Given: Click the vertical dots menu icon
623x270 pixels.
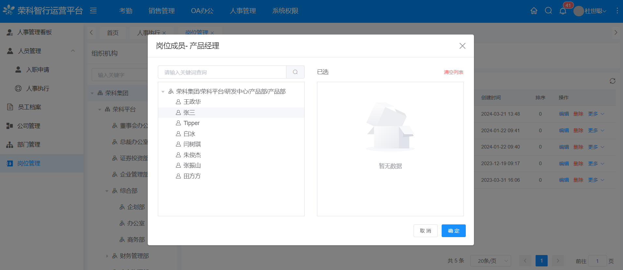Looking at the screenshot, I should [x=617, y=11].
